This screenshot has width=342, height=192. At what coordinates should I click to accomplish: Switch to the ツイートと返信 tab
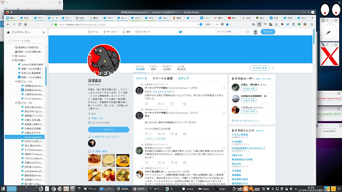point(162,78)
